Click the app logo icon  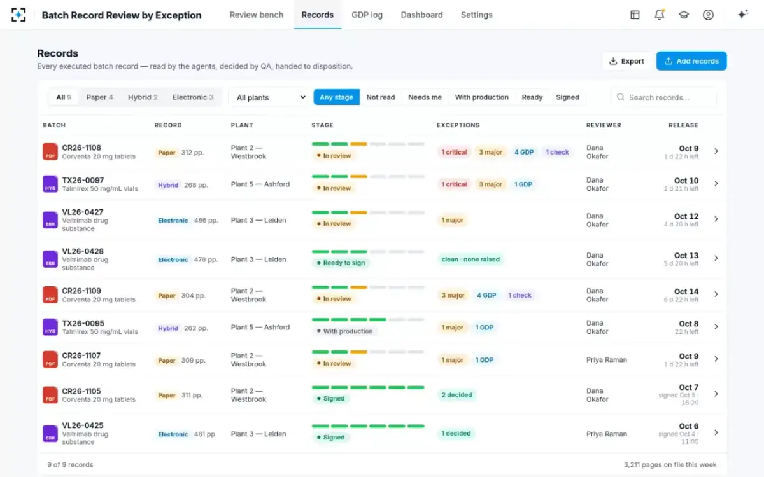click(19, 15)
